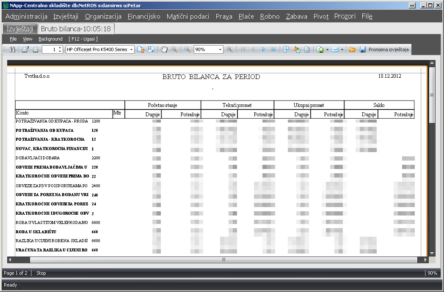
Task: Click the save diskette icon
Action: pyautogui.click(x=362, y=49)
